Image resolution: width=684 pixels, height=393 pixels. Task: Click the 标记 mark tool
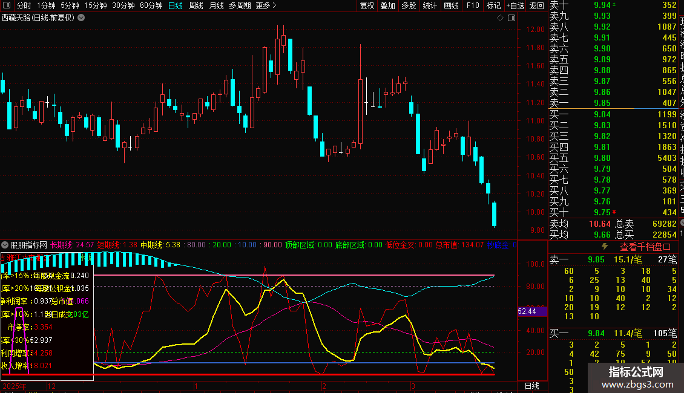pyautogui.click(x=493, y=5)
